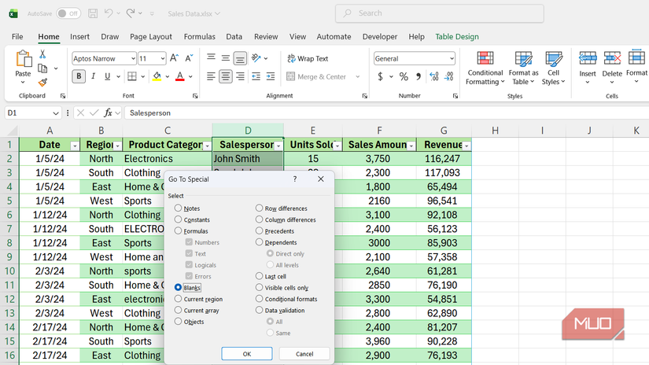Click the Bottom Align icon
The image size is (649, 365).
(240, 58)
